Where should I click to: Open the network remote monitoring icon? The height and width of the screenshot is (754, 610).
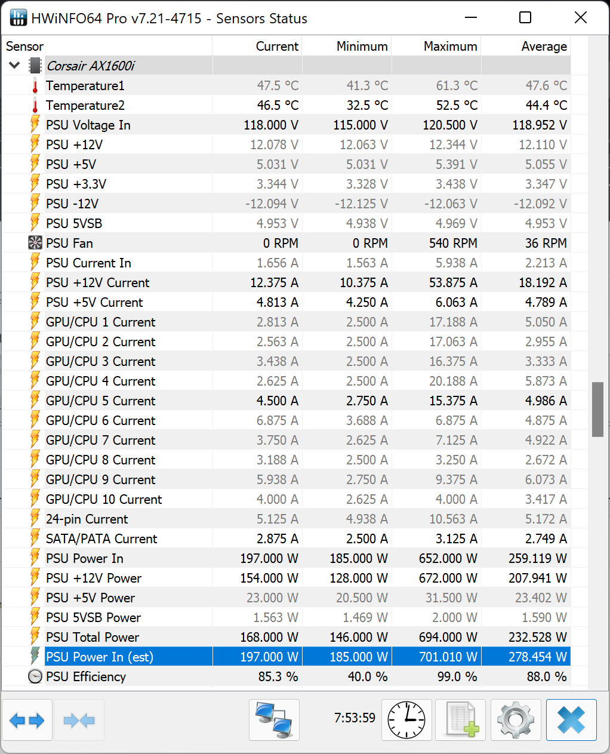[x=274, y=721]
